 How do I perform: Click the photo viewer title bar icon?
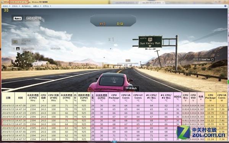click(2, 2)
